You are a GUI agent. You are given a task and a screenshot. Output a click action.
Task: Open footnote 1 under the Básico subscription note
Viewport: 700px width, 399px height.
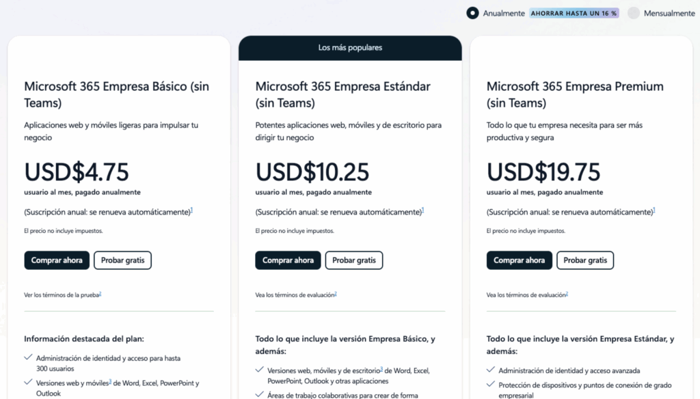[x=191, y=210]
